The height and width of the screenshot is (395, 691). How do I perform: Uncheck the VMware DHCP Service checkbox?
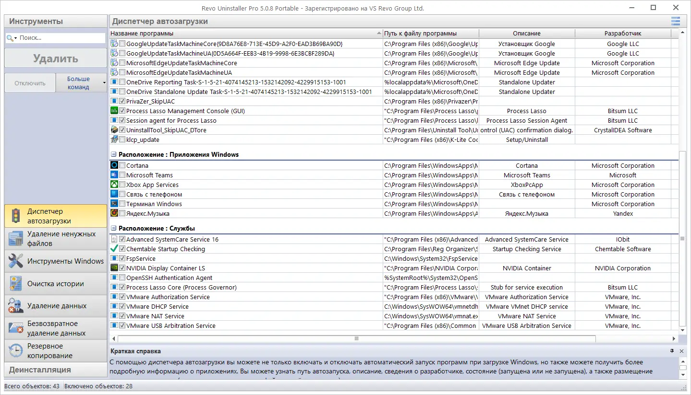click(x=122, y=306)
